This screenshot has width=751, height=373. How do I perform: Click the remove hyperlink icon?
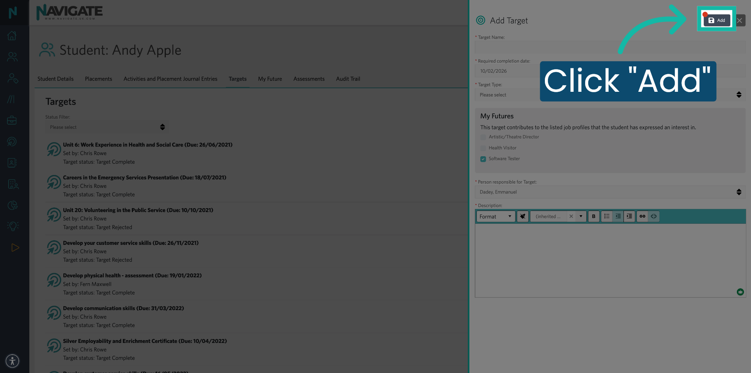(654, 216)
